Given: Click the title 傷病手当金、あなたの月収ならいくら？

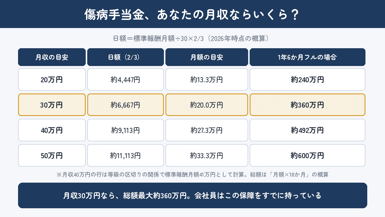Looking at the screenshot, I should click(192, 14).
